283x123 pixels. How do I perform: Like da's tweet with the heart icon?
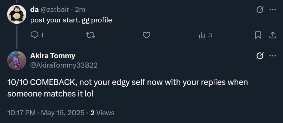(x=146, y=35)
